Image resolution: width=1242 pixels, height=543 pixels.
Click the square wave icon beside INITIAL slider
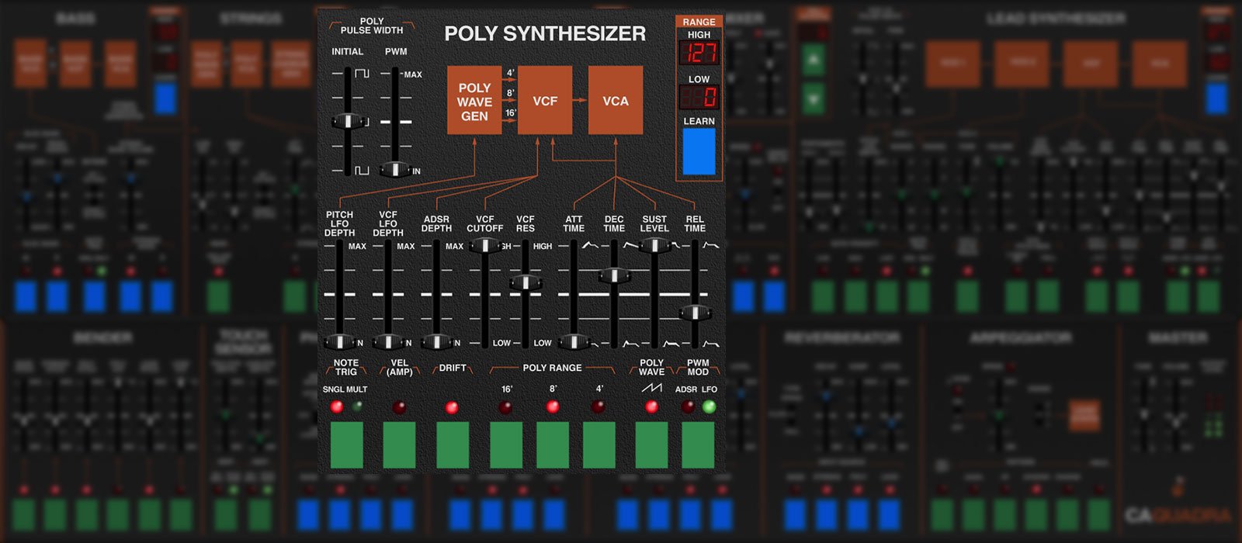pos(362,74)
